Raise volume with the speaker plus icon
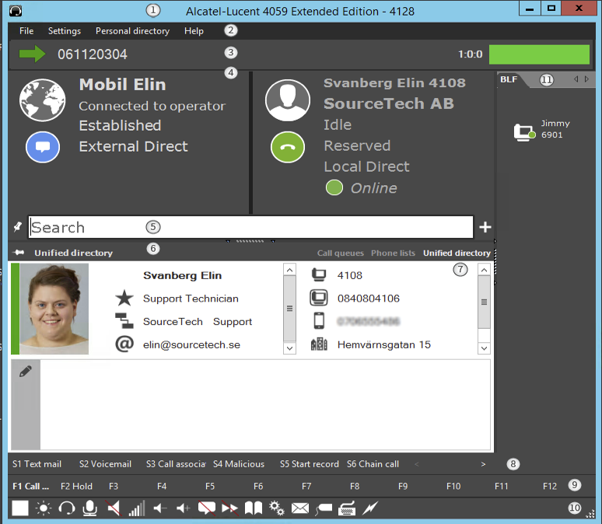 point(183,508)
